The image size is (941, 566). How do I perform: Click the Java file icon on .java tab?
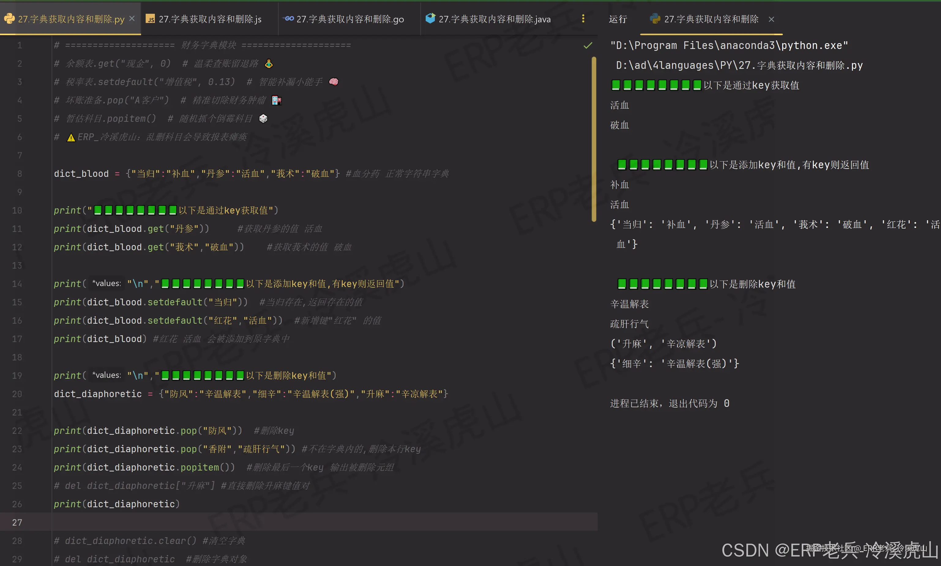pyautogui.click(x=430, y=18)
